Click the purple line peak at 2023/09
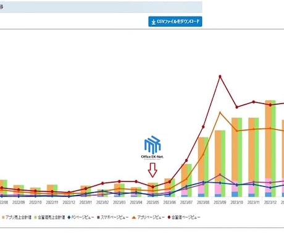Screen dimensions: 284x235 click(x=220, y=174)
